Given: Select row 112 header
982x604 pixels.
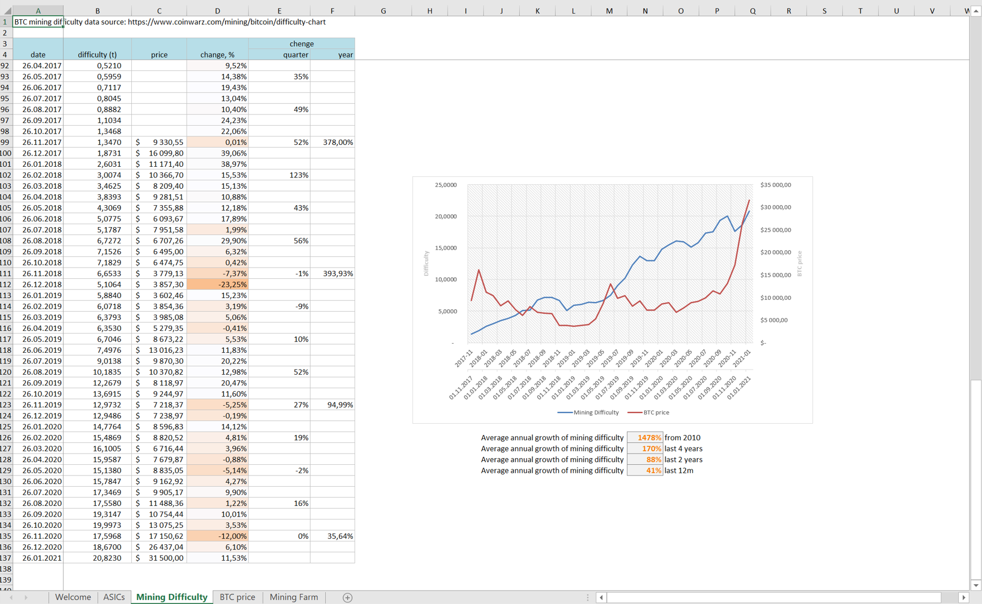Looking at the screenshot, I should [x=6, y=285].
